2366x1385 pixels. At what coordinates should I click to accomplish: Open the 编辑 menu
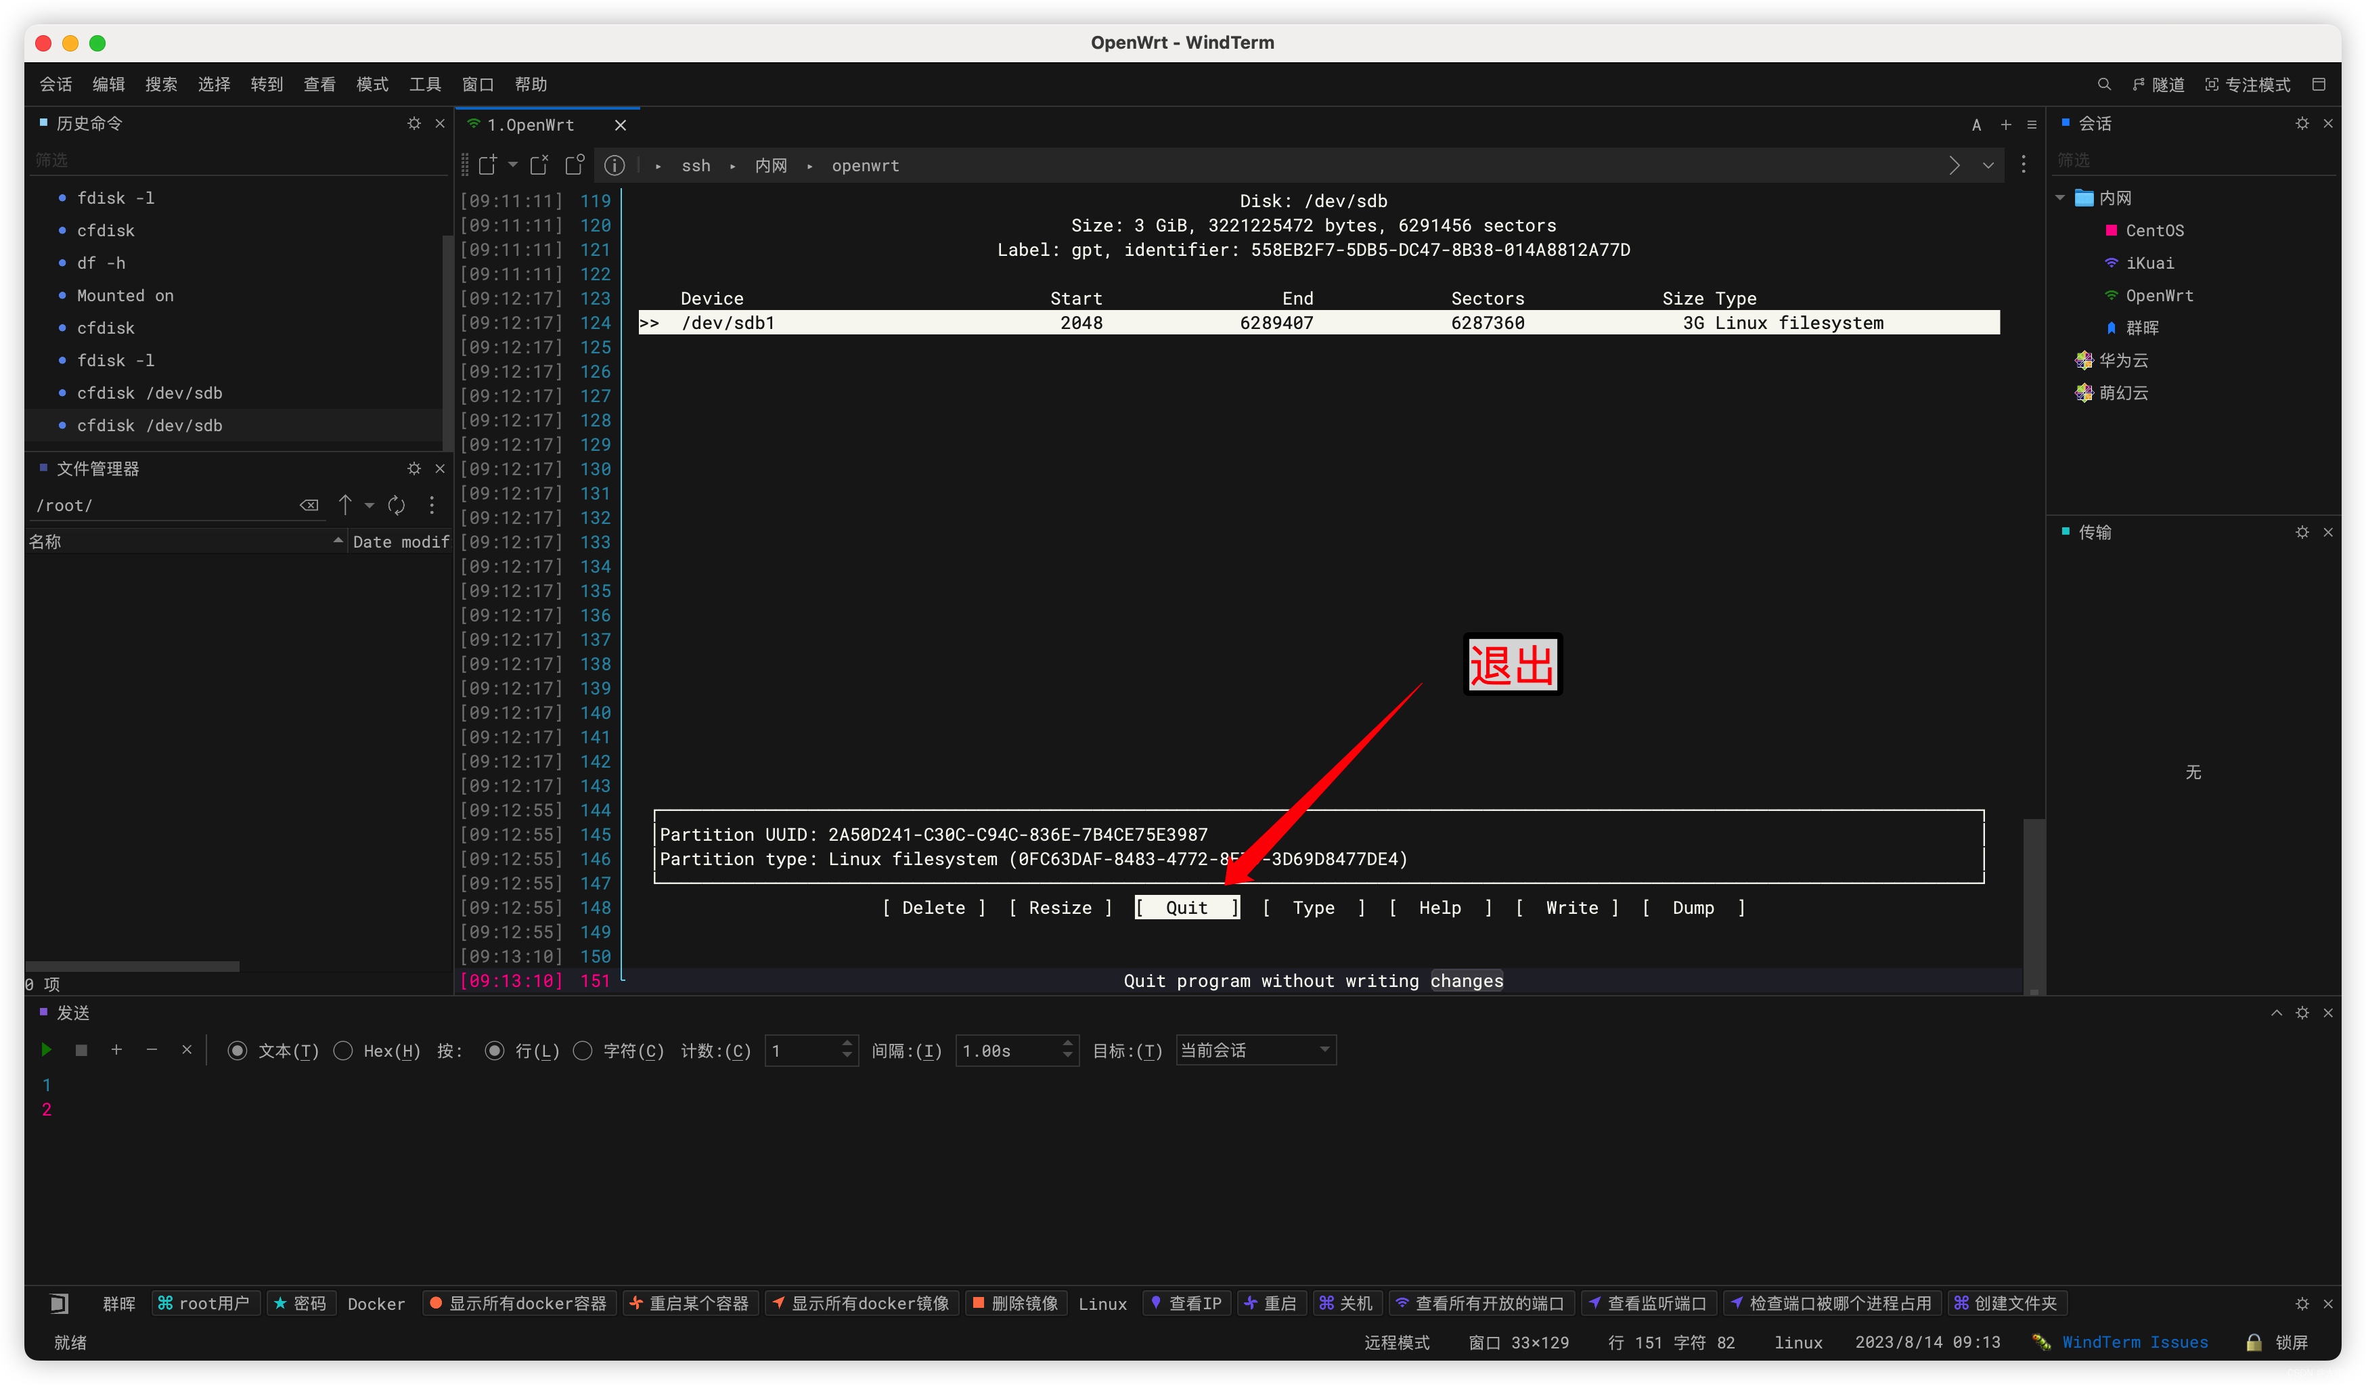pyautogui.click(x=108, y=85)
